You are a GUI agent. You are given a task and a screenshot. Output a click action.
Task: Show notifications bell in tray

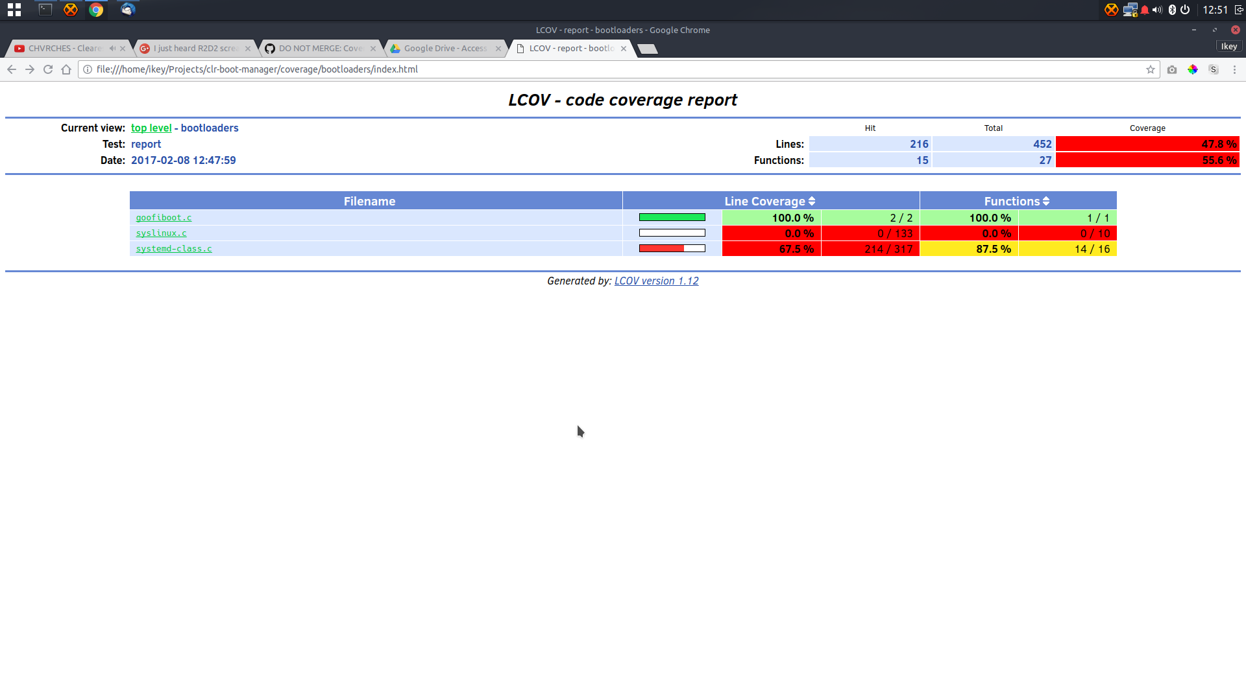click(x=1145, y=10)
